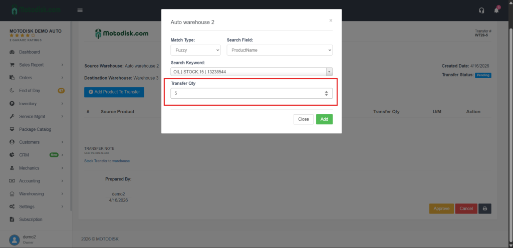The width and height of the screenshot is (513, 248).
Task: Click the Transfer Qty stepper arrows
Action: [326, 93]
